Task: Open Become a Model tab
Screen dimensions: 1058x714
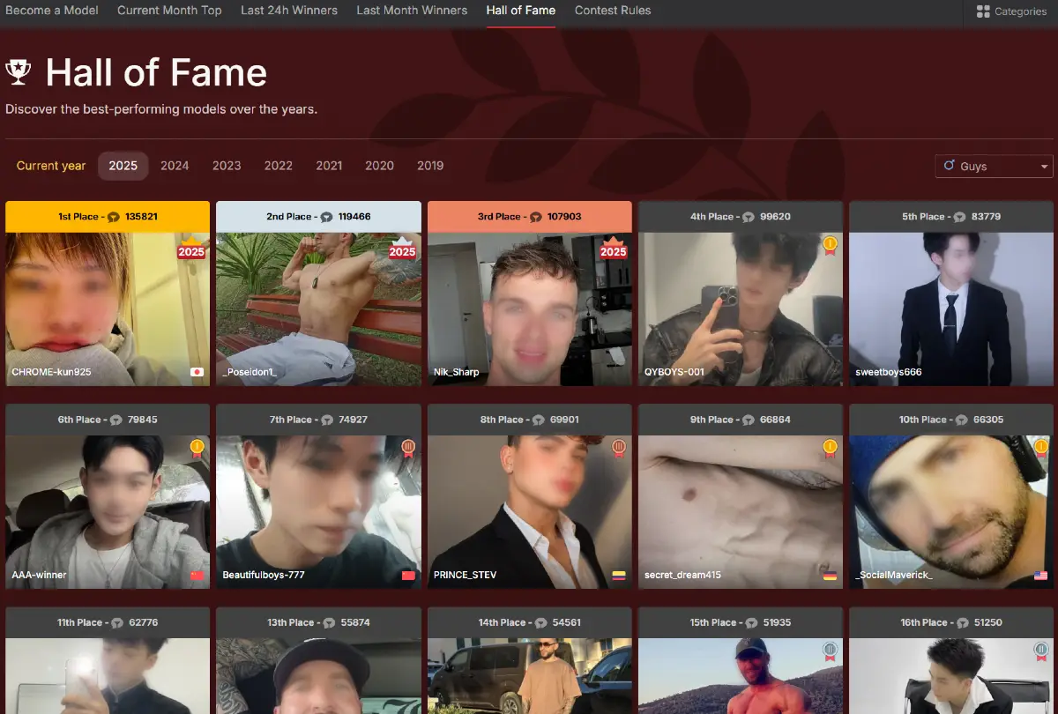Action: 52,11
